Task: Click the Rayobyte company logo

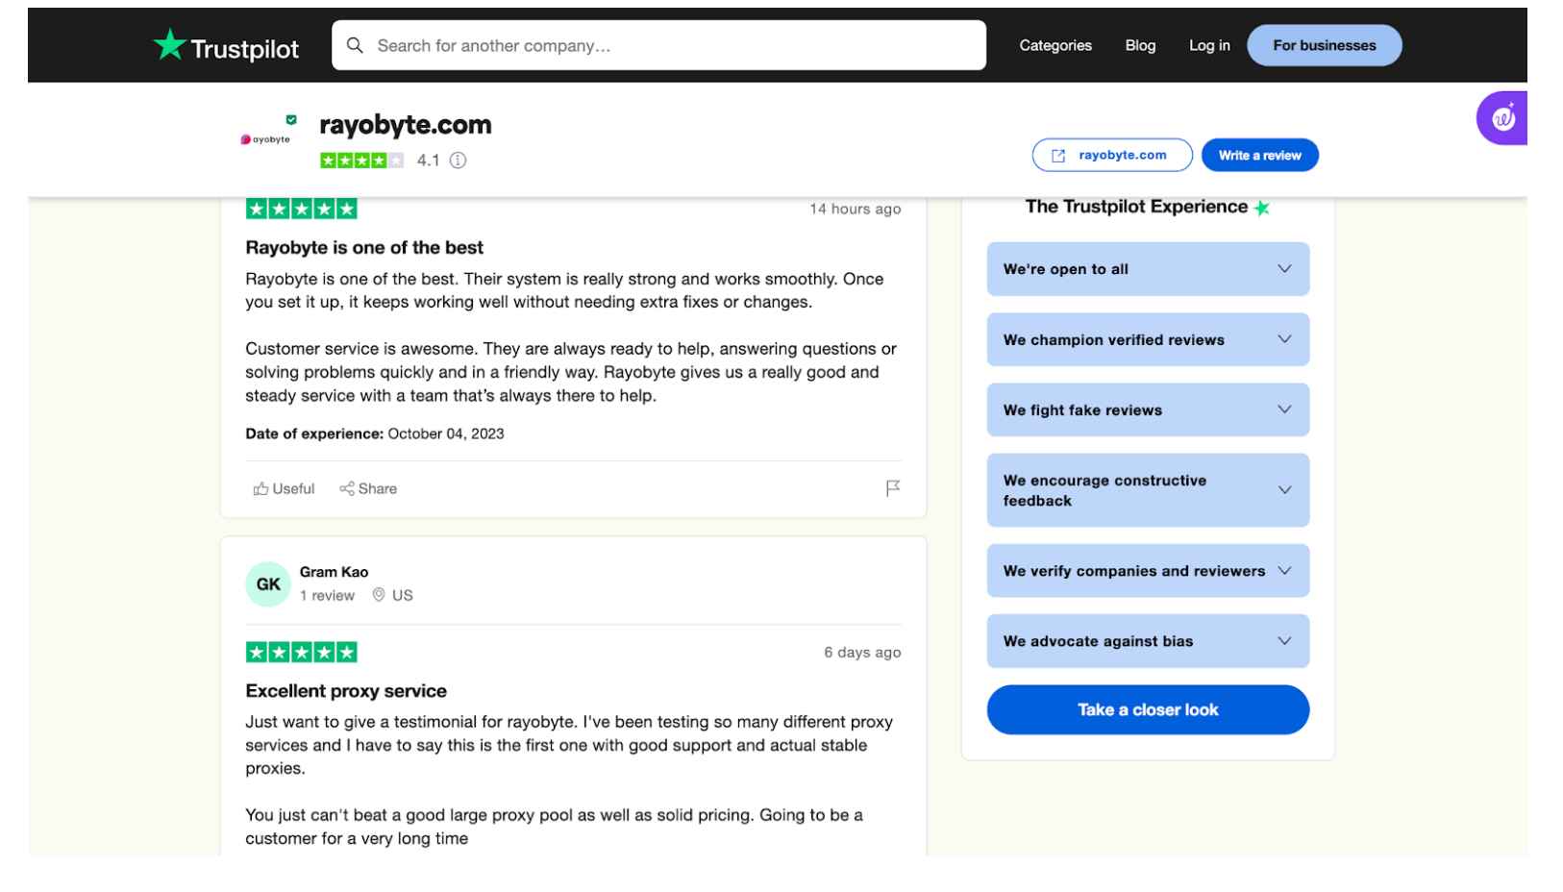Action: tap(265, 138)
